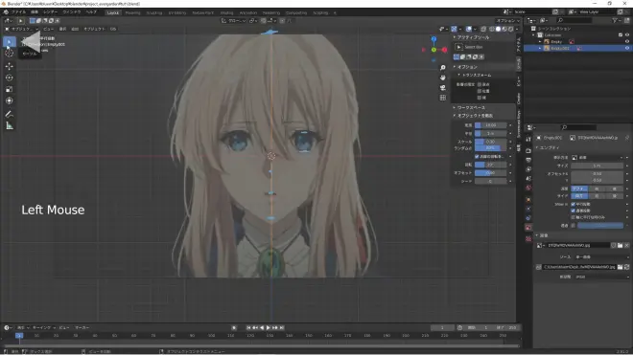Screen dimensions: 633x355
Task: Hide Empty.001 object via eye icon
Action: [627, 48]
